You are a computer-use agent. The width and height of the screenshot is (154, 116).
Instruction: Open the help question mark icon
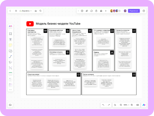144,11
